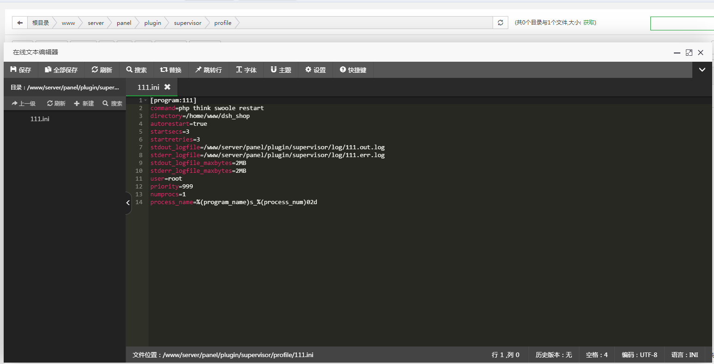The width and height of the screenshot is (714, 364).
Task: Change encoding via 编码: UTF-8 status
Action: [x=639, y=355]
